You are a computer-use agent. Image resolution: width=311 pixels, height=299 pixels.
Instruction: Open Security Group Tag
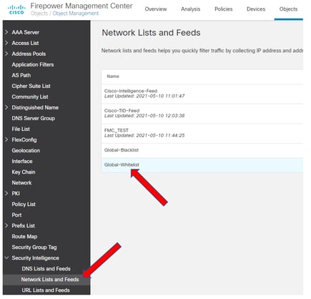pyautogui.click(x=34, y=247)
